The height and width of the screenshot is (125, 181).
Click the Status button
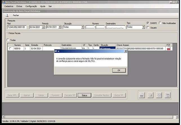(x=84, y=95)
